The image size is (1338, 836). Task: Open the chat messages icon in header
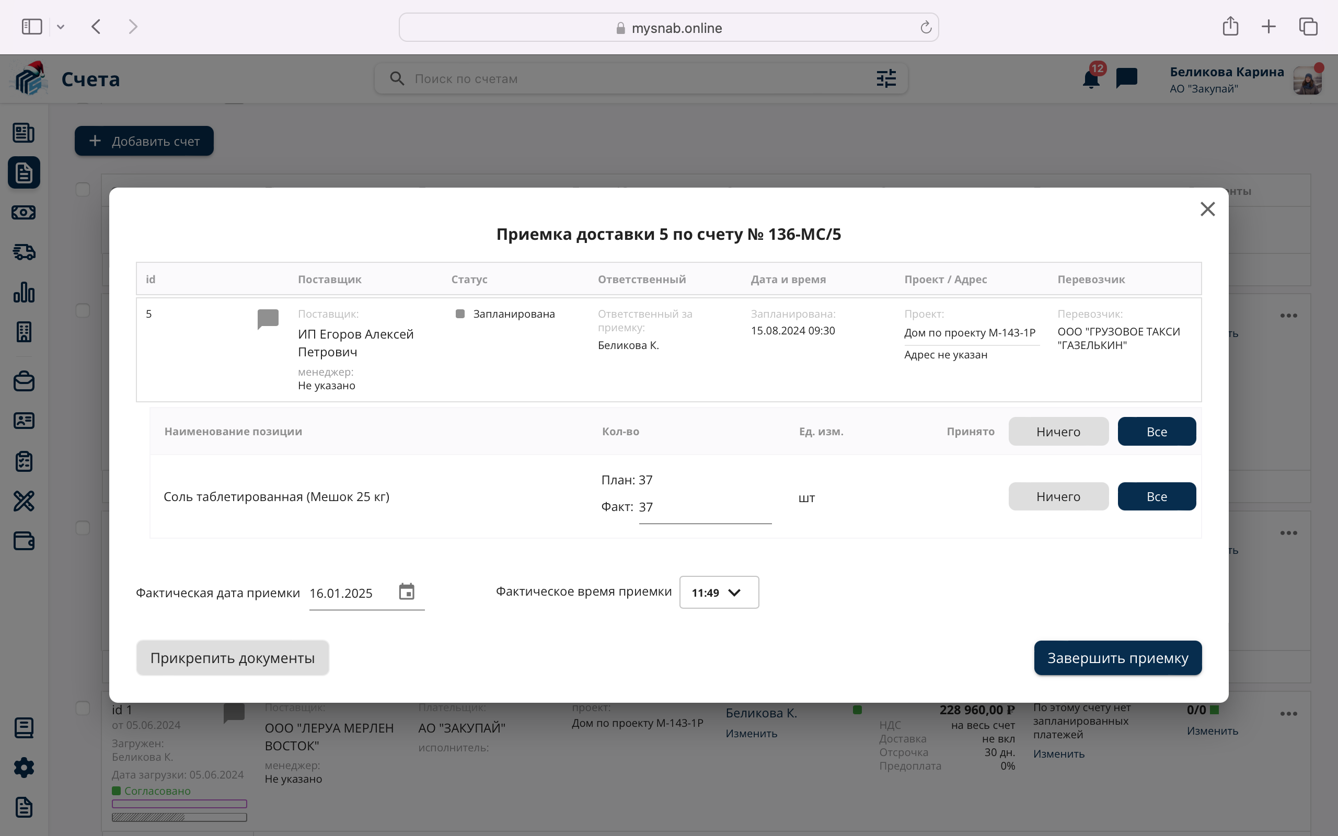(x=1126, y=78)
